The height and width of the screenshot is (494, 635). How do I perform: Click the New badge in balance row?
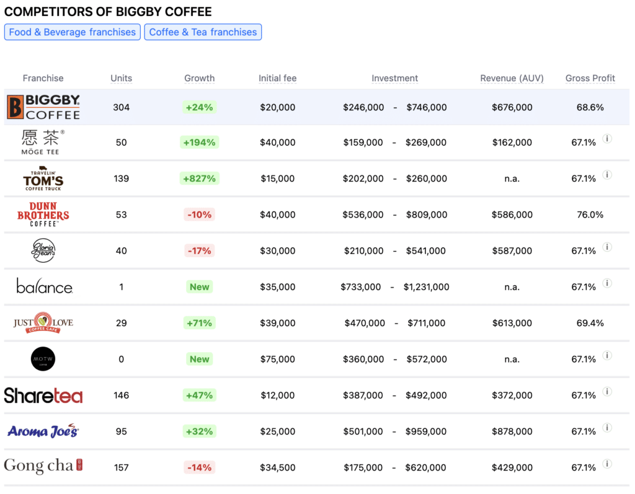pyautogui.click(x=199, y=287)
